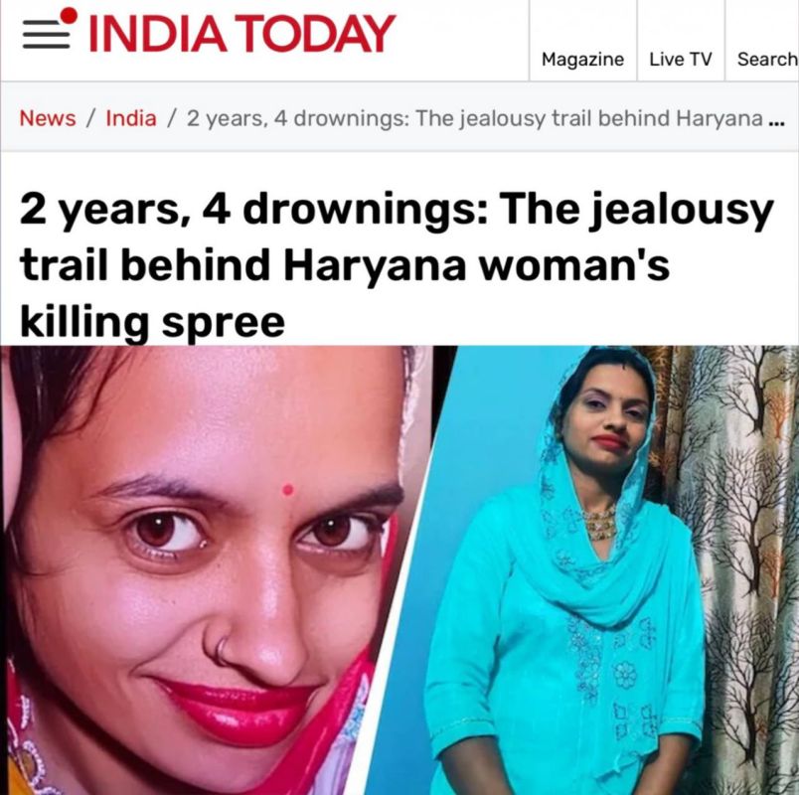Click the headline words 'killing spree'

tap(152, 321)
